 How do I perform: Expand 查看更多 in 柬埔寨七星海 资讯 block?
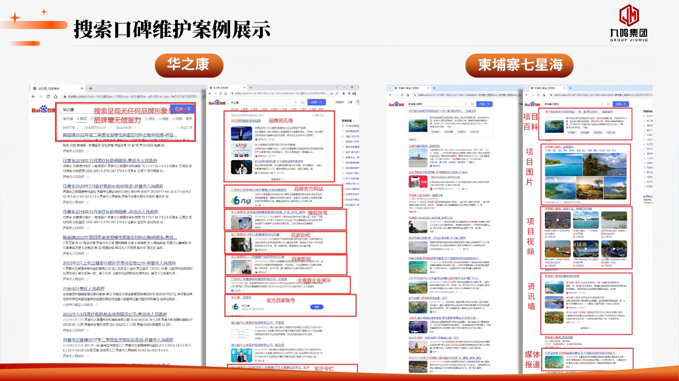[x=586, y=328]
